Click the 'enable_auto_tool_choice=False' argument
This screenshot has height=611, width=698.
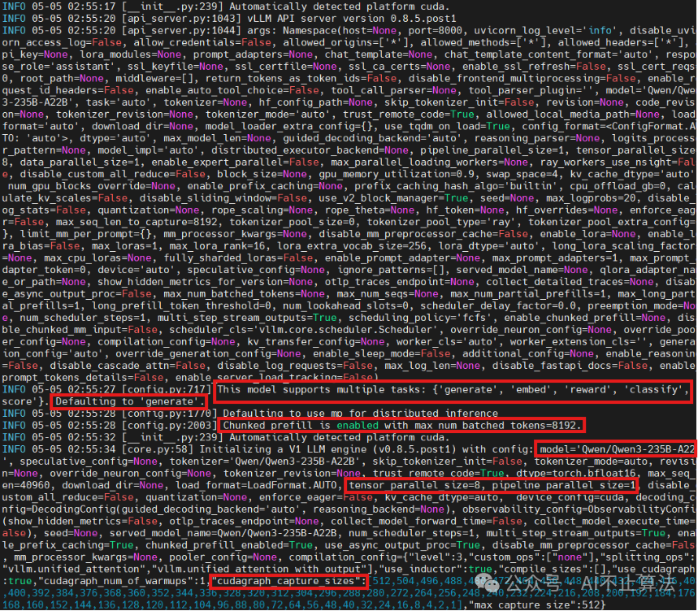pos(232,90)
